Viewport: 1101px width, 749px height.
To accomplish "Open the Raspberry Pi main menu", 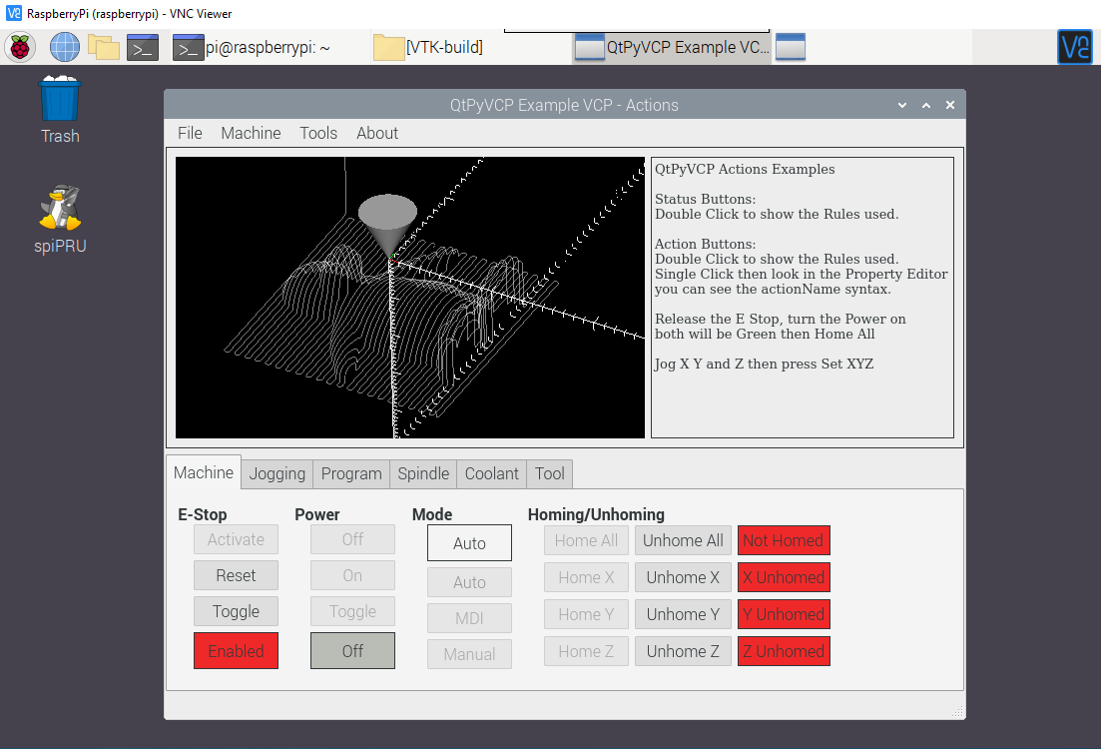I will tap(20, 47).
